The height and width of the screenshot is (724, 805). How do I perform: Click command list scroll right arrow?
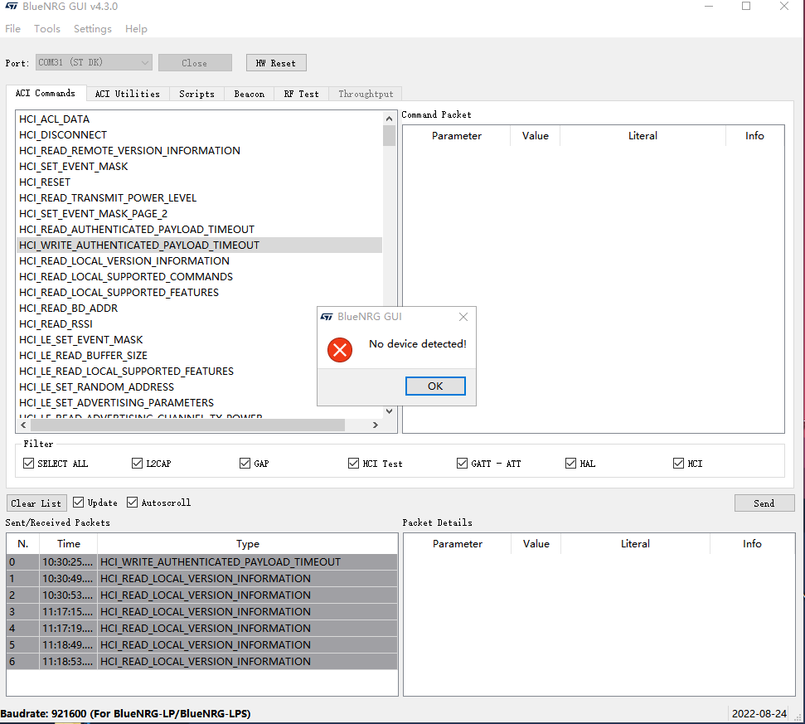(376, 425)
